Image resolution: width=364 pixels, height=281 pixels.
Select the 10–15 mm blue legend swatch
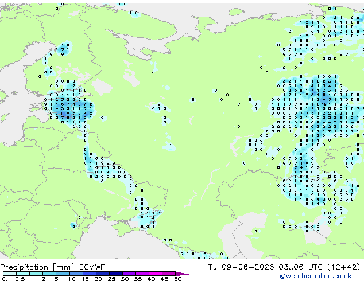[76, 274]
